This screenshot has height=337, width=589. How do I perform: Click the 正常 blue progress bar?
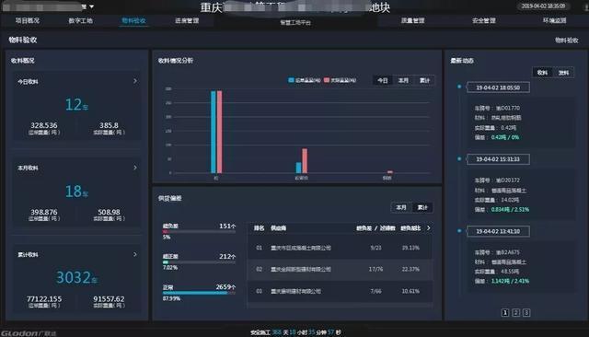(x=199, y=293)
